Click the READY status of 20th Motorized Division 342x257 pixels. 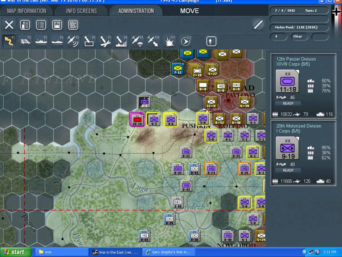click(x=288, y=170)
